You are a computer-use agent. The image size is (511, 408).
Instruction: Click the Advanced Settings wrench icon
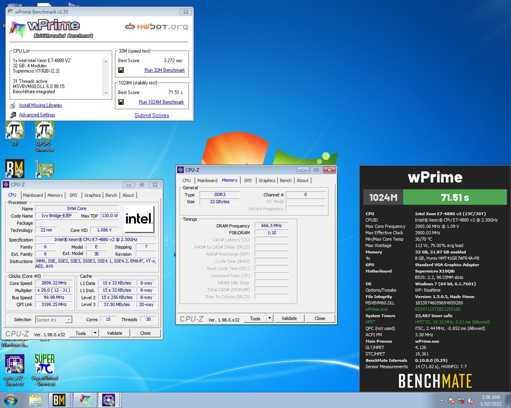click(13, 115)
